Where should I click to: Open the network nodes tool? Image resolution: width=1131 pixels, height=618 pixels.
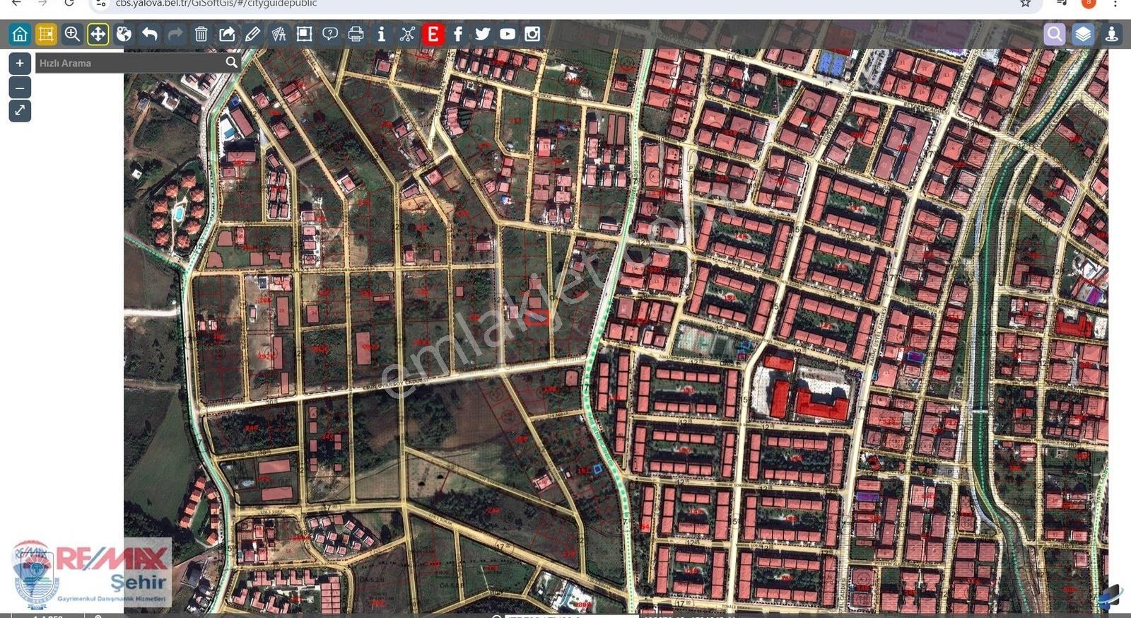407,34
